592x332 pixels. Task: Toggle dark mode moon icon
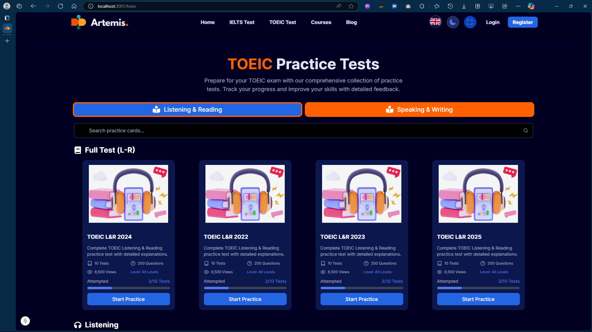pyautogui.click(x=453, y=22)
